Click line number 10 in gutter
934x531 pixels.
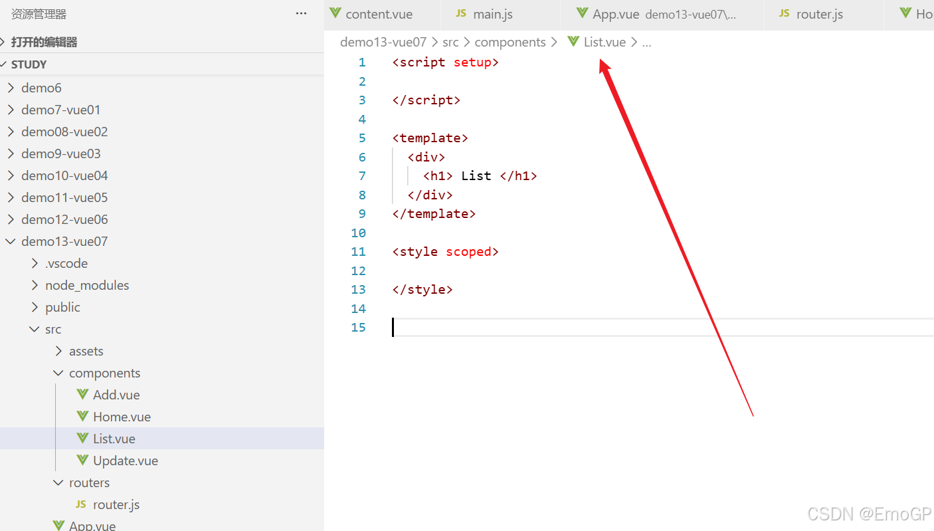(x=359, y=233)
